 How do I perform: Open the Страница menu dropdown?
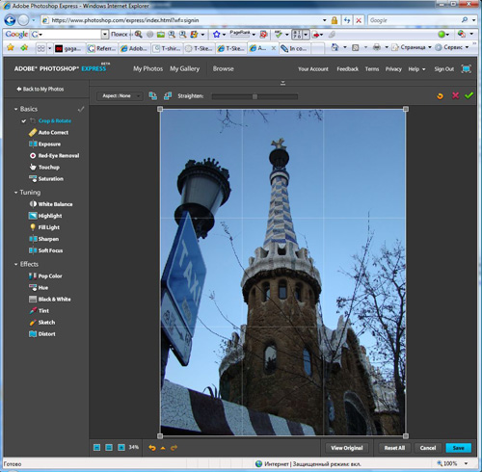[x=430, y=47]
